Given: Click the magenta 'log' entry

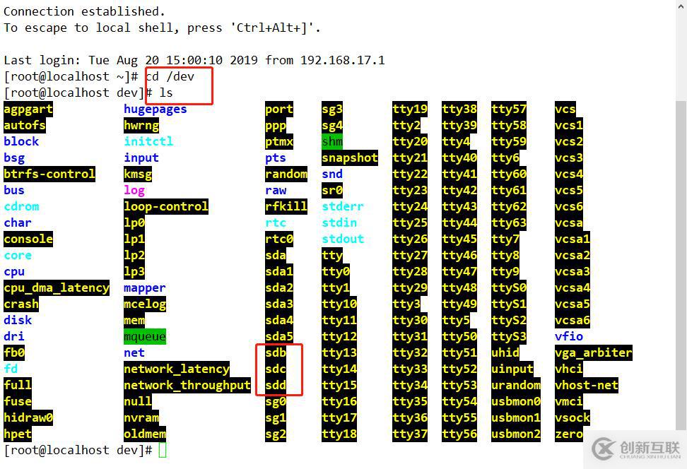Looking at the screenshot, I should point(134,190).
